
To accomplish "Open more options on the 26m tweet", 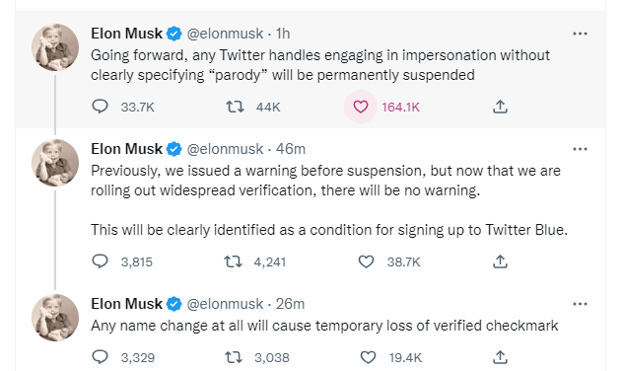I will click(x=580, y=304).
